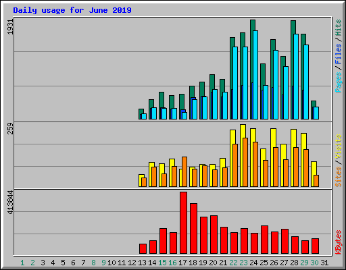Click day label 17 on the x-axis
The width and height of the screenshot is (346, 270).
click(182, 263)
